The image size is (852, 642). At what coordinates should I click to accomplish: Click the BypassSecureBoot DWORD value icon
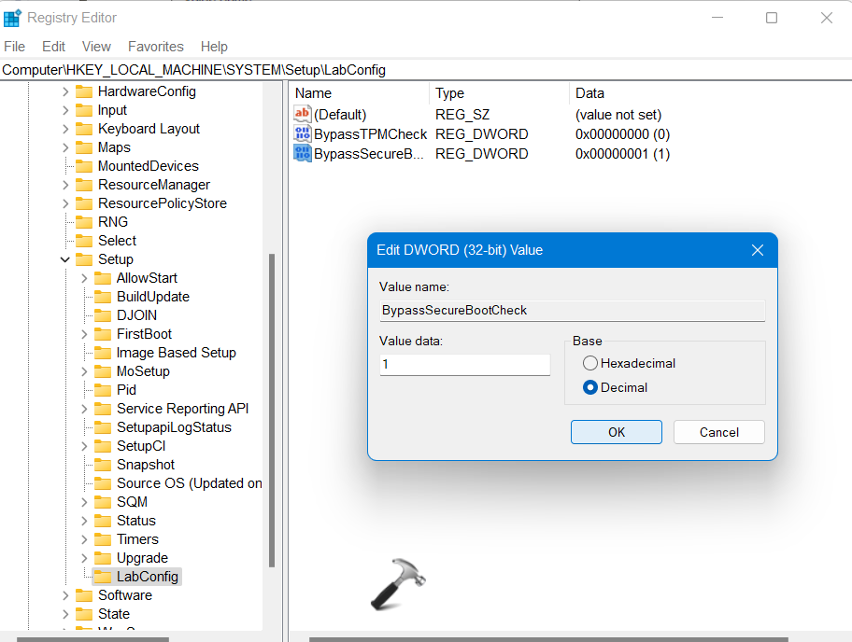tap(303, 154)
